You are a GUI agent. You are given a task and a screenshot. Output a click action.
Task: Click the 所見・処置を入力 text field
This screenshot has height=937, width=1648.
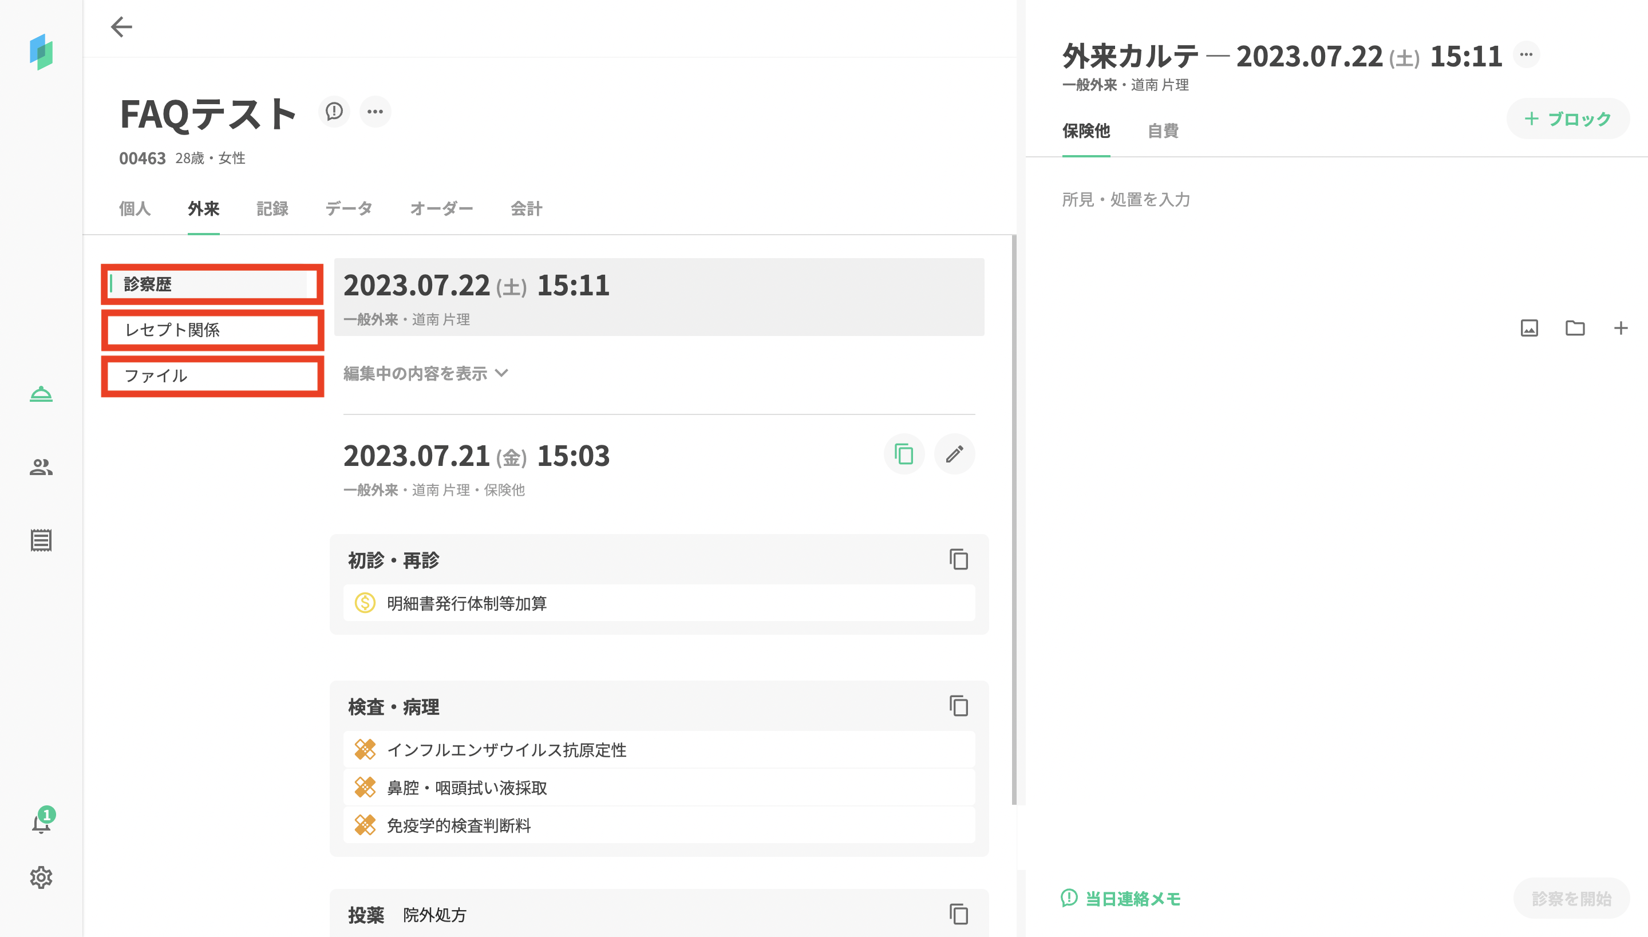tap(1126, 200)
